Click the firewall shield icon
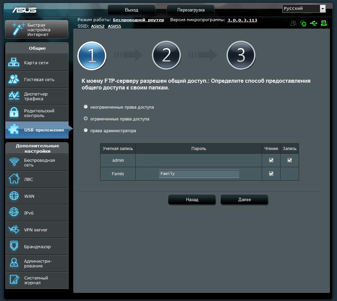The height and width of the screenshot is (301, 337). 14,246
